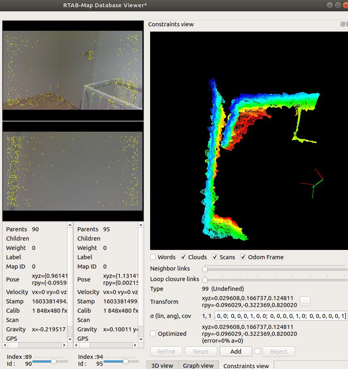Open the Graph view tab
This screenshot has height=369, width=348.
pos(198,365)
